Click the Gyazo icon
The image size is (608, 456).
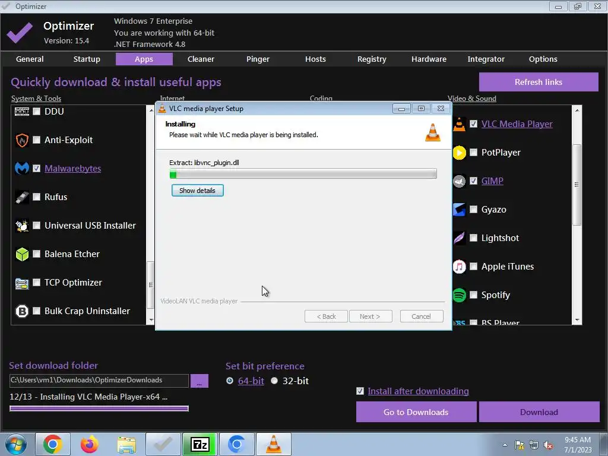pyautogui.click(x=459, y=210)
